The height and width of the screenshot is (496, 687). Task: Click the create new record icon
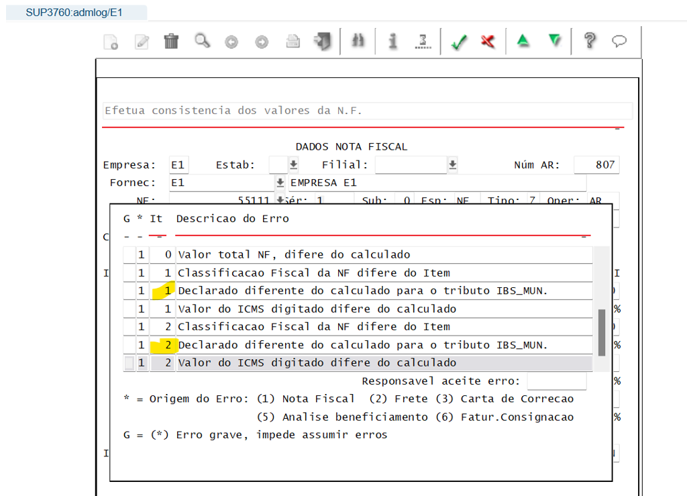point(109,41)
